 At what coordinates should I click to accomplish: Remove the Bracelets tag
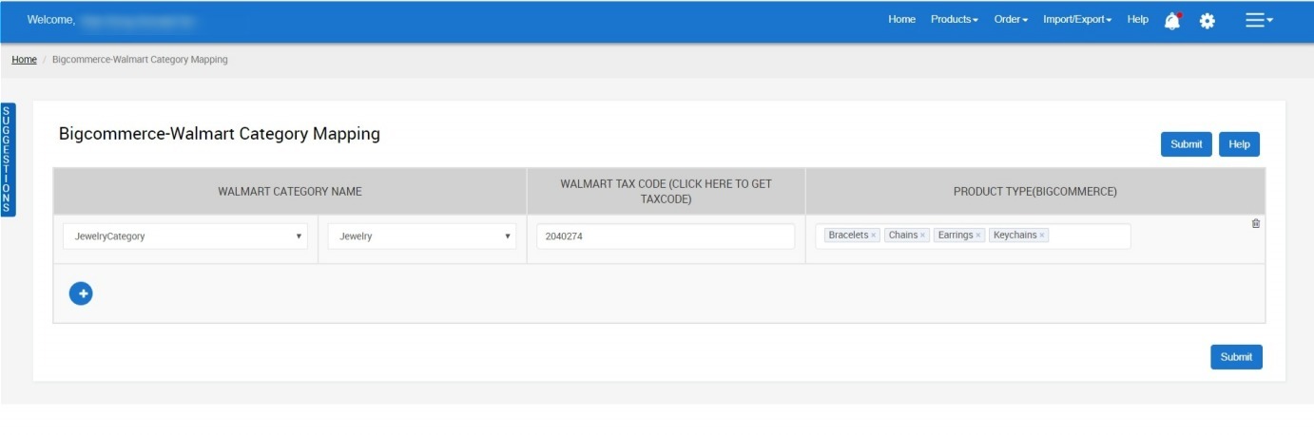[874, 236]
